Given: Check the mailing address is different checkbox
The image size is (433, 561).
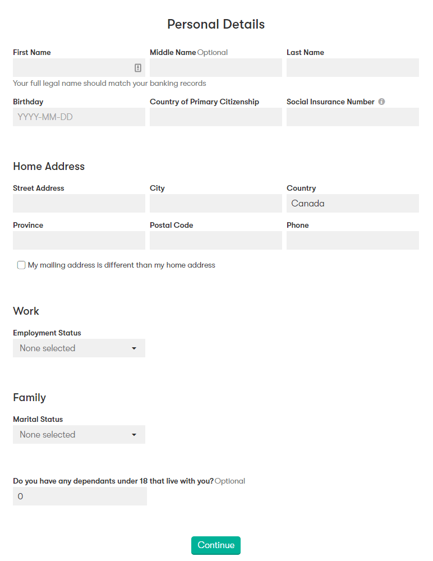Looking at the screenshot, I should [21, 265].
